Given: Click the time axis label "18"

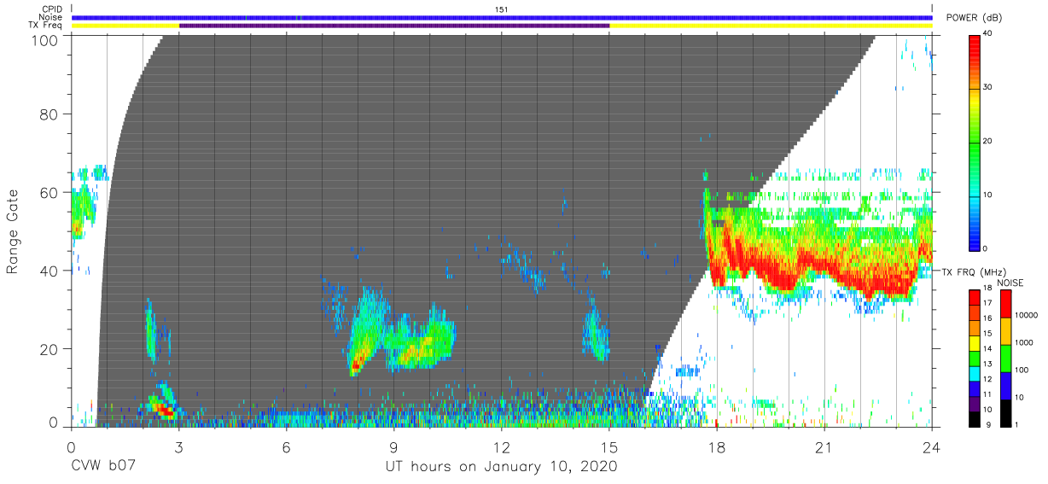Looking at the screenshot, I should click(717, 446).
